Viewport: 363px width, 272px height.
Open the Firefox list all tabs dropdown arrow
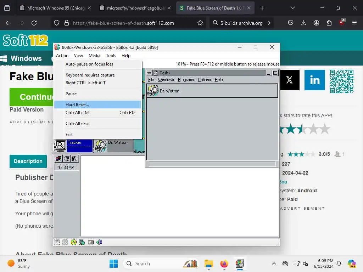coord(293,8)
